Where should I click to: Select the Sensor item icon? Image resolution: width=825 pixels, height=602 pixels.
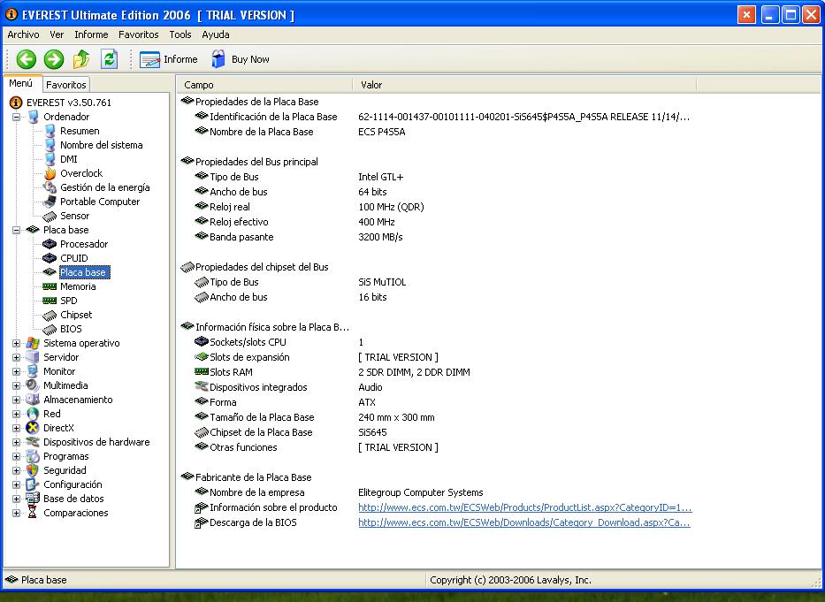coord(50,216)
